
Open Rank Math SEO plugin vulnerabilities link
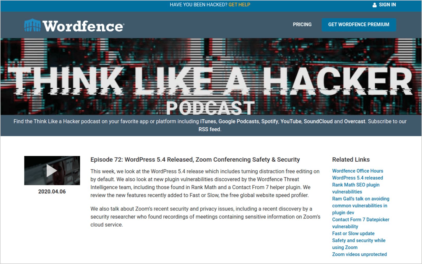point(356,188)
